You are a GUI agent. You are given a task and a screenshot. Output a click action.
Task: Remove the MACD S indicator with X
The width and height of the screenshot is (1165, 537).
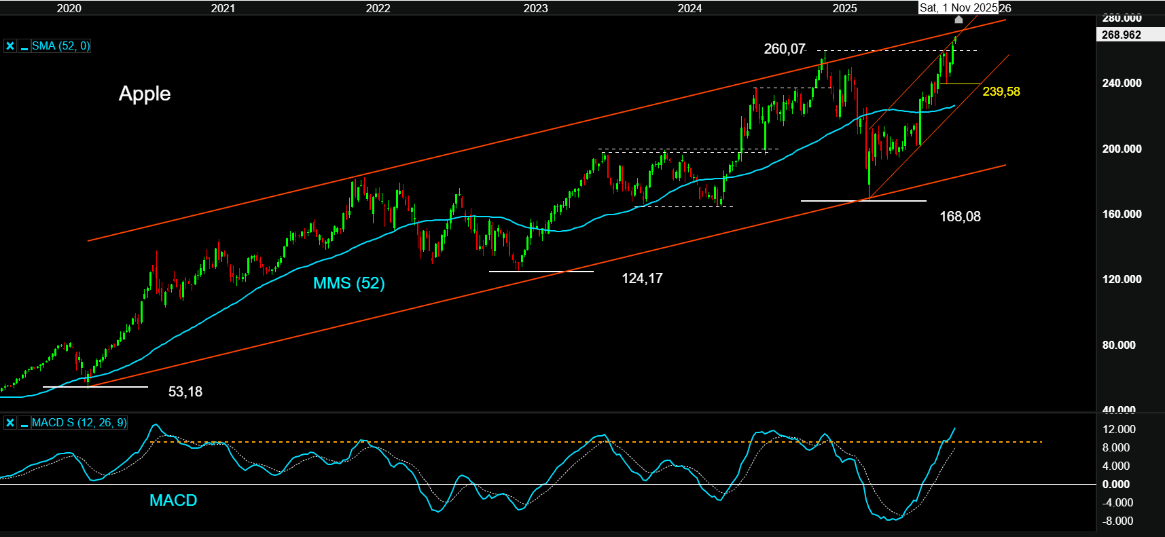[10, 423]
